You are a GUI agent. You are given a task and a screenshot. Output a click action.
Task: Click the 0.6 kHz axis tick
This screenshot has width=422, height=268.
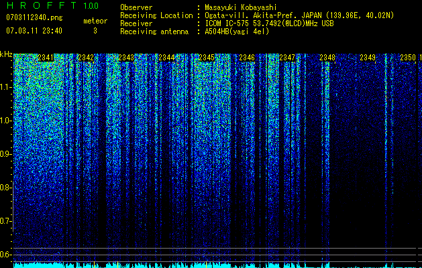(6, 255)
